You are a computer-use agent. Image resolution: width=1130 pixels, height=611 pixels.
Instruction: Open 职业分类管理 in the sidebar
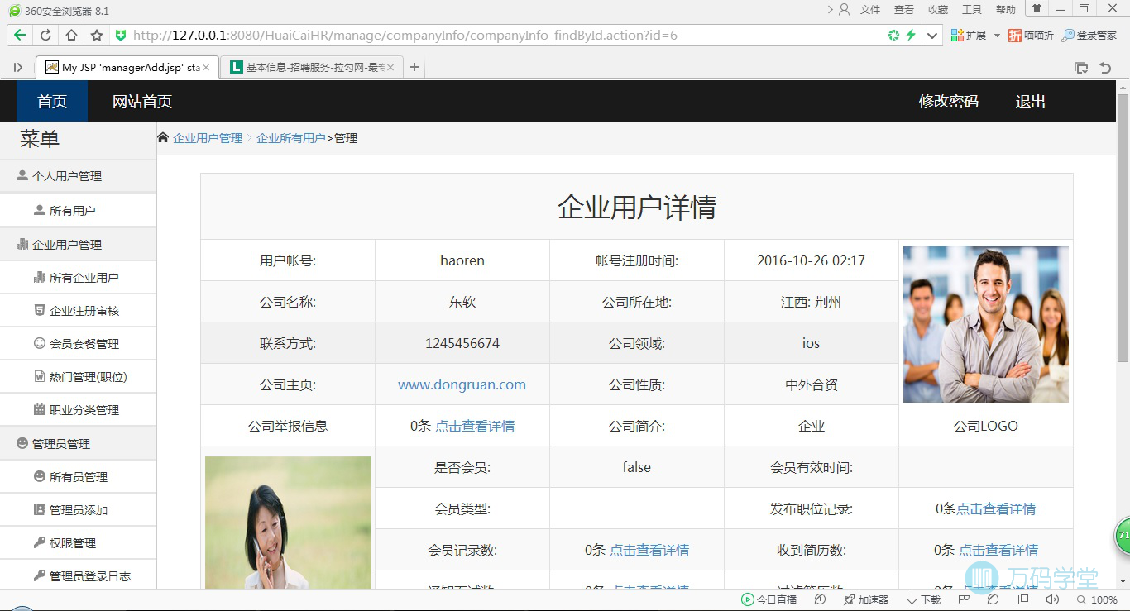tap(78, 410)
